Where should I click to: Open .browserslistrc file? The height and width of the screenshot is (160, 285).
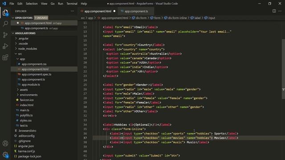[x=27, y=131]
